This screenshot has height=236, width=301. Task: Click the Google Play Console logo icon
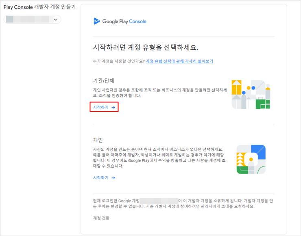(x=96, y=21)
